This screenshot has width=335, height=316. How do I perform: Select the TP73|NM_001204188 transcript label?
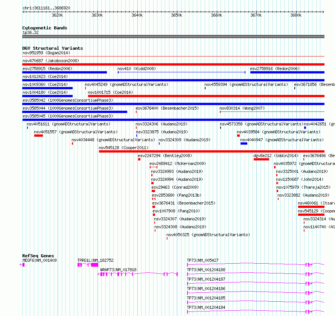click(206, 270)
